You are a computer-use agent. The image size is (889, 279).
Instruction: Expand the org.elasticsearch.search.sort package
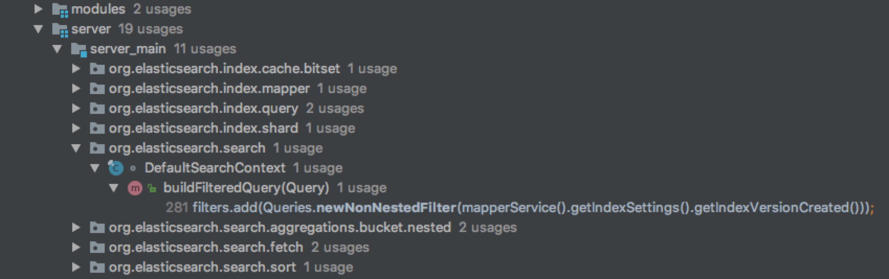(76, 268)
